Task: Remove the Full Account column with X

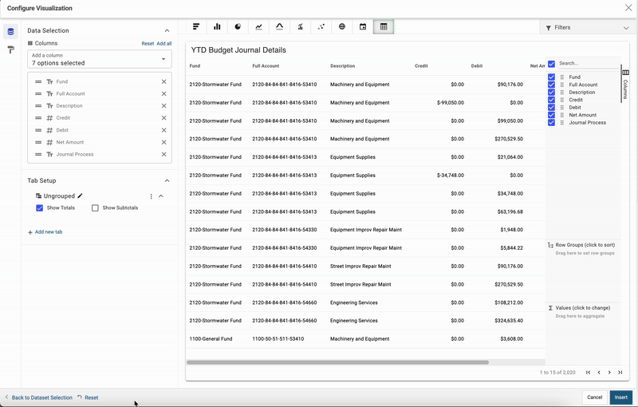Action: (164, 94)
